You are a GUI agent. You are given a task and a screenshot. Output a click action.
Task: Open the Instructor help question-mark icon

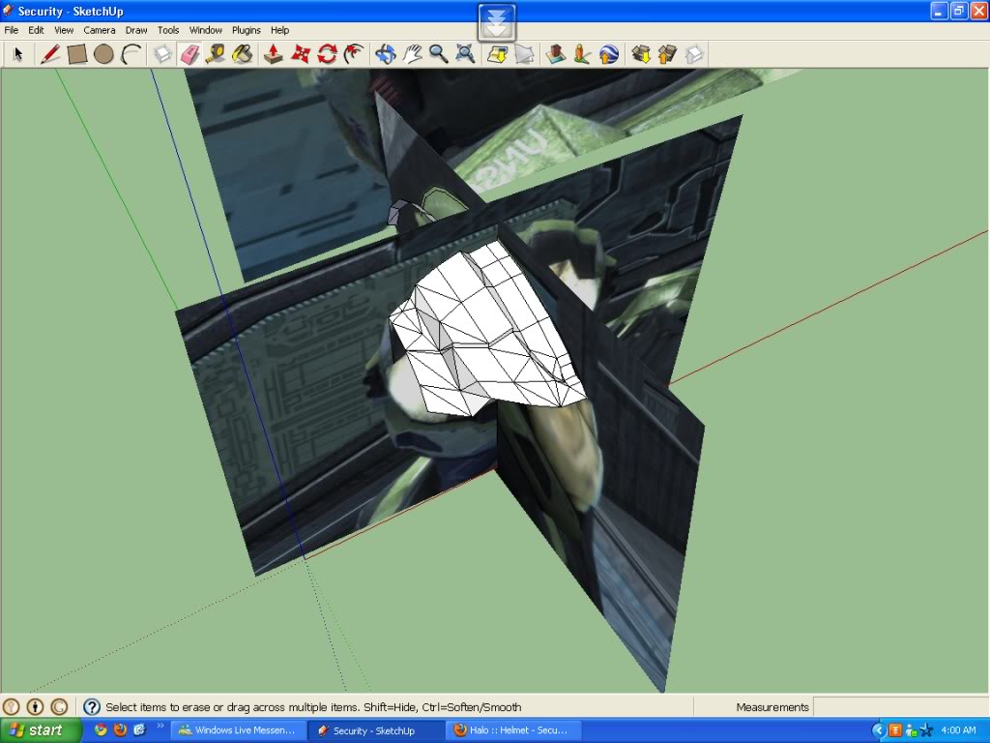tap(92, 706)
